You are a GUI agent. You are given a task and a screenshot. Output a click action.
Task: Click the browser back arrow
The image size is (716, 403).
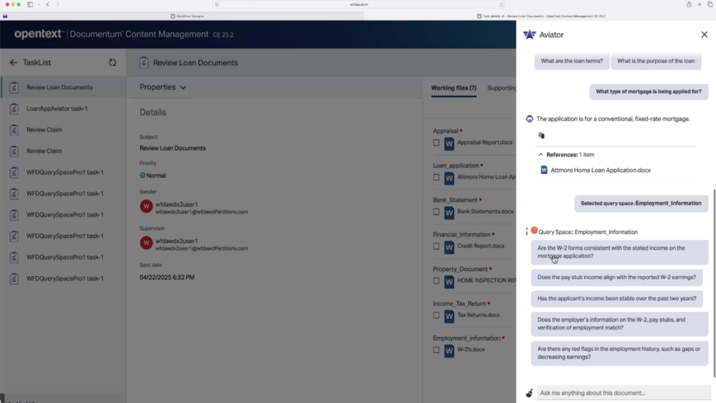[48, 4]
